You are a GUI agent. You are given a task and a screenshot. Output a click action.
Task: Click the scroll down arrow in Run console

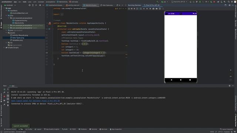pyautogui.click(x=8, y=93)
